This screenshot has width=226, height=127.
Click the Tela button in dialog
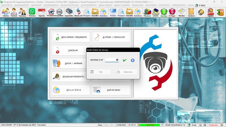click(x=100, y=72)
